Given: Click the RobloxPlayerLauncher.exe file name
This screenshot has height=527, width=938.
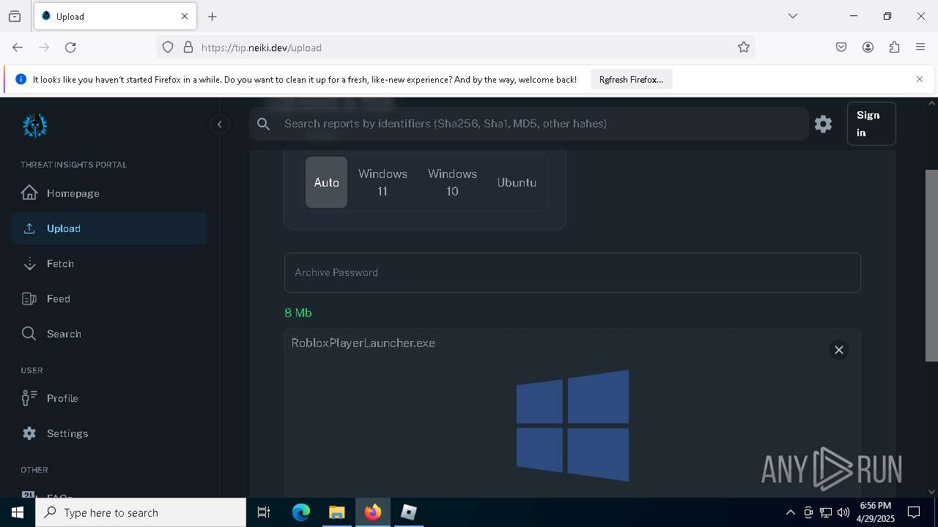Looking at the screenshot, I should click(x=363, y=343).
